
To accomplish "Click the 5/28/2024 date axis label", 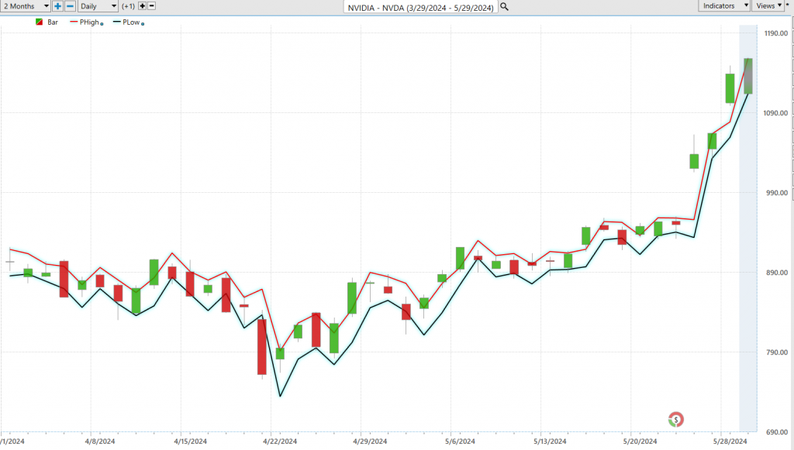I will pyautogui.click(x=730, y=441).
